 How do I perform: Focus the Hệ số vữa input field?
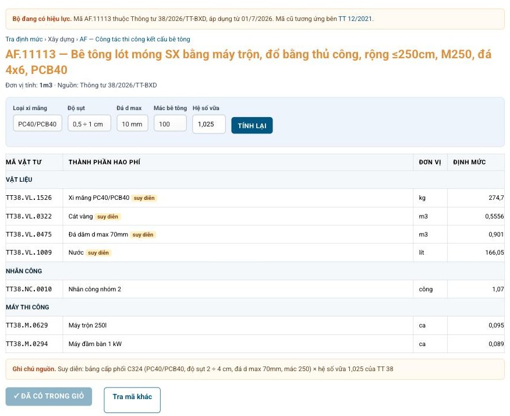[209, 124]
